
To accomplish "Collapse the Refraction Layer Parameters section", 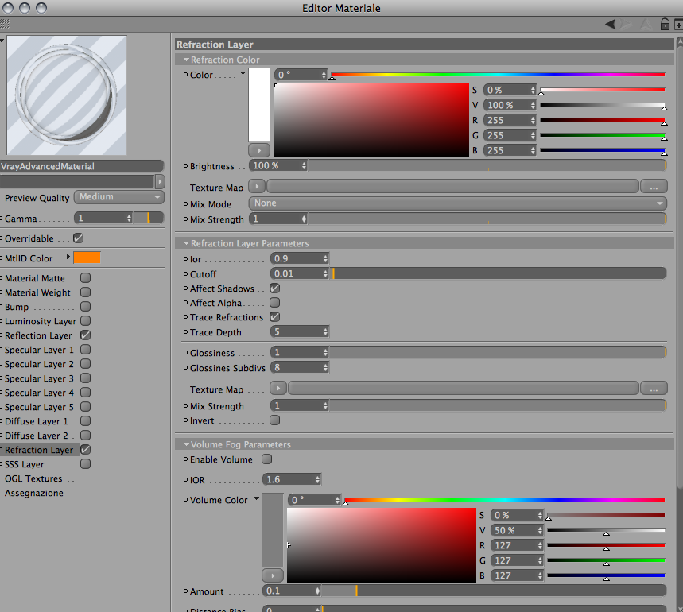I will click(186, 243).
